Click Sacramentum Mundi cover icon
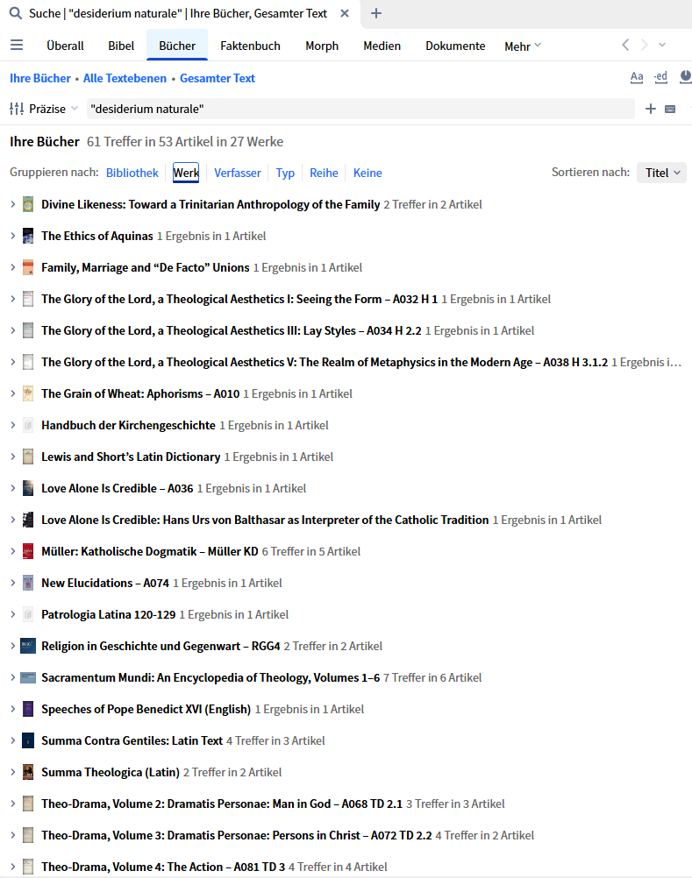The image size is (692, 878). (28, 677)
